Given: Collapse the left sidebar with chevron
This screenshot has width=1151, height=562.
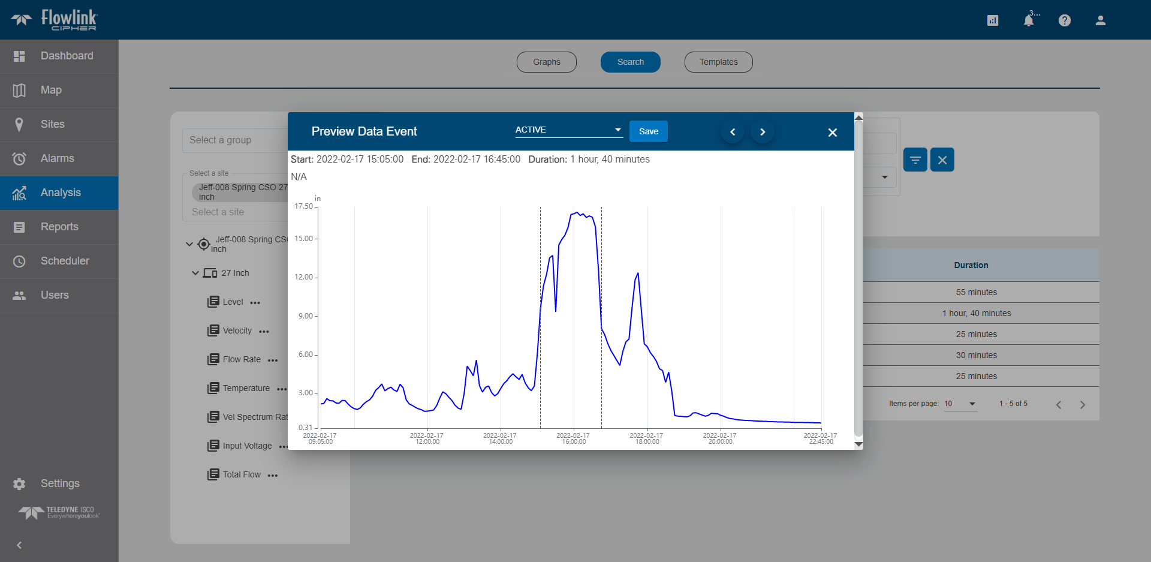Looking at the screenshot, I should (19, 545).
